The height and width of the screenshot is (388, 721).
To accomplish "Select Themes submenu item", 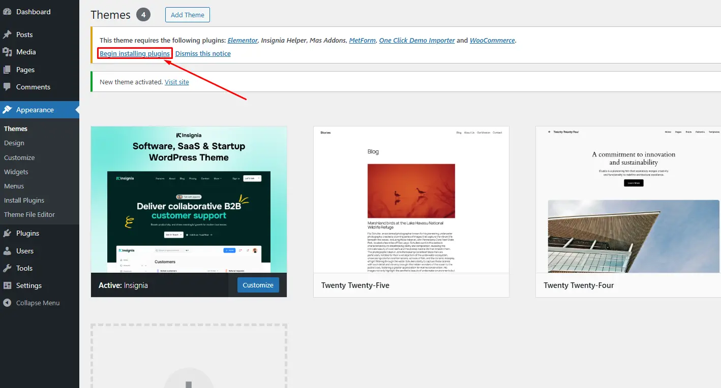I will click(x=16, y=128).
